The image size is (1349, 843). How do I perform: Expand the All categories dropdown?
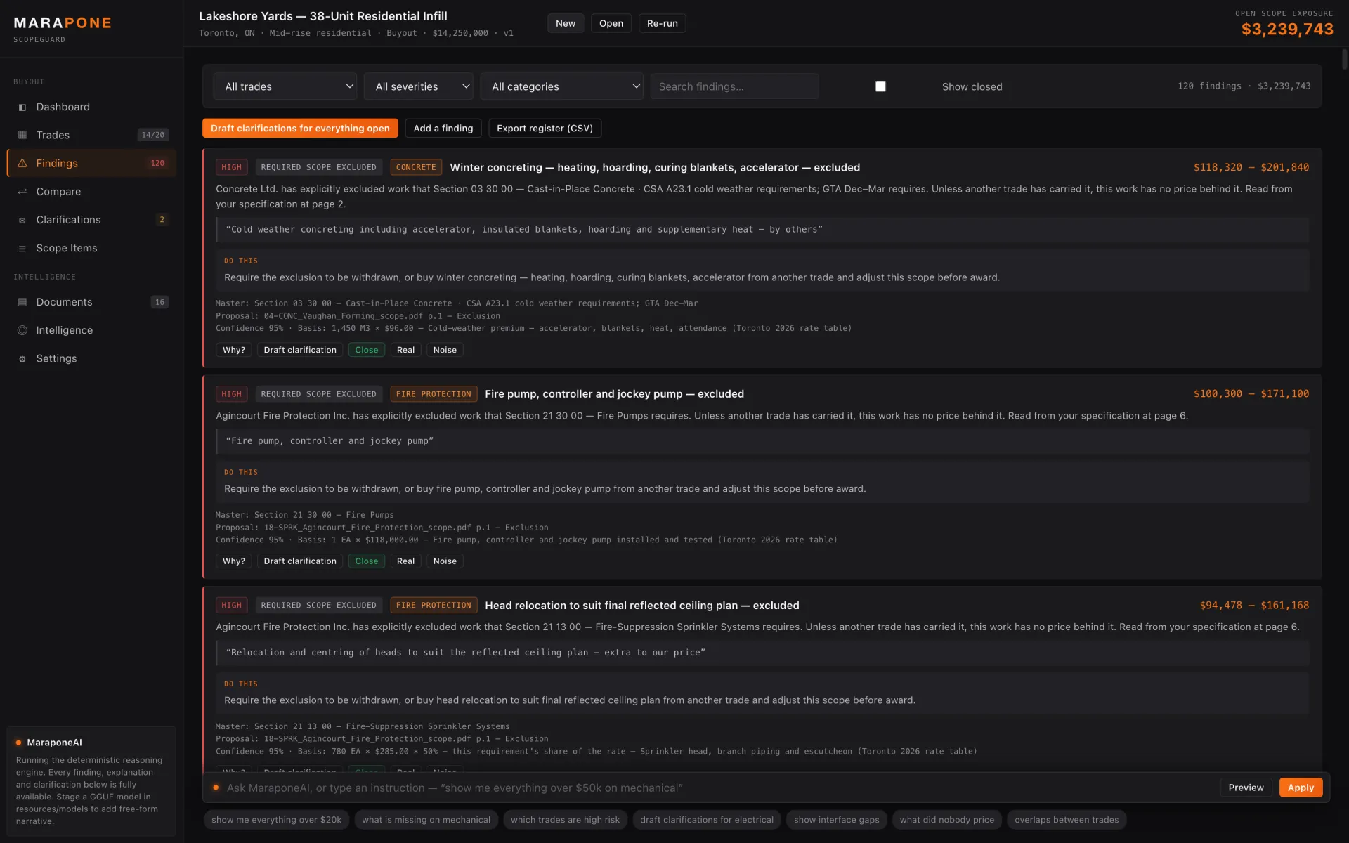(562, 86)
